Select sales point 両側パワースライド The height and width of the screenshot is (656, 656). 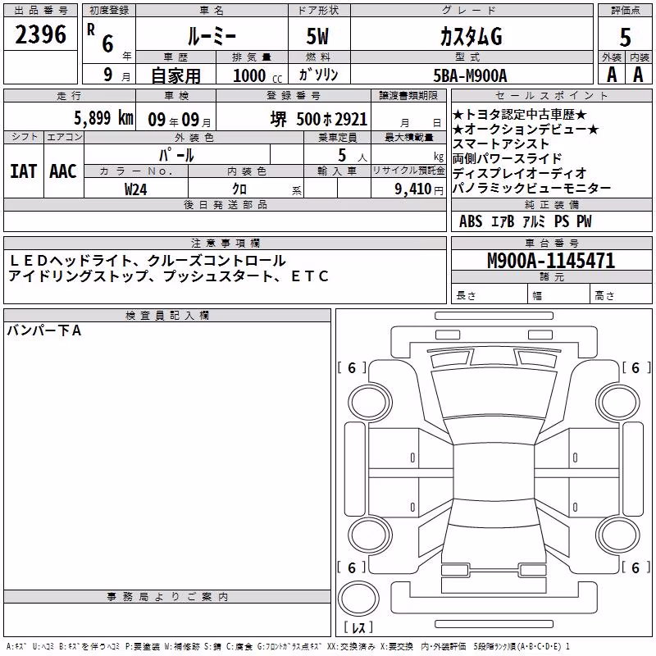click(x=507, y=158)
